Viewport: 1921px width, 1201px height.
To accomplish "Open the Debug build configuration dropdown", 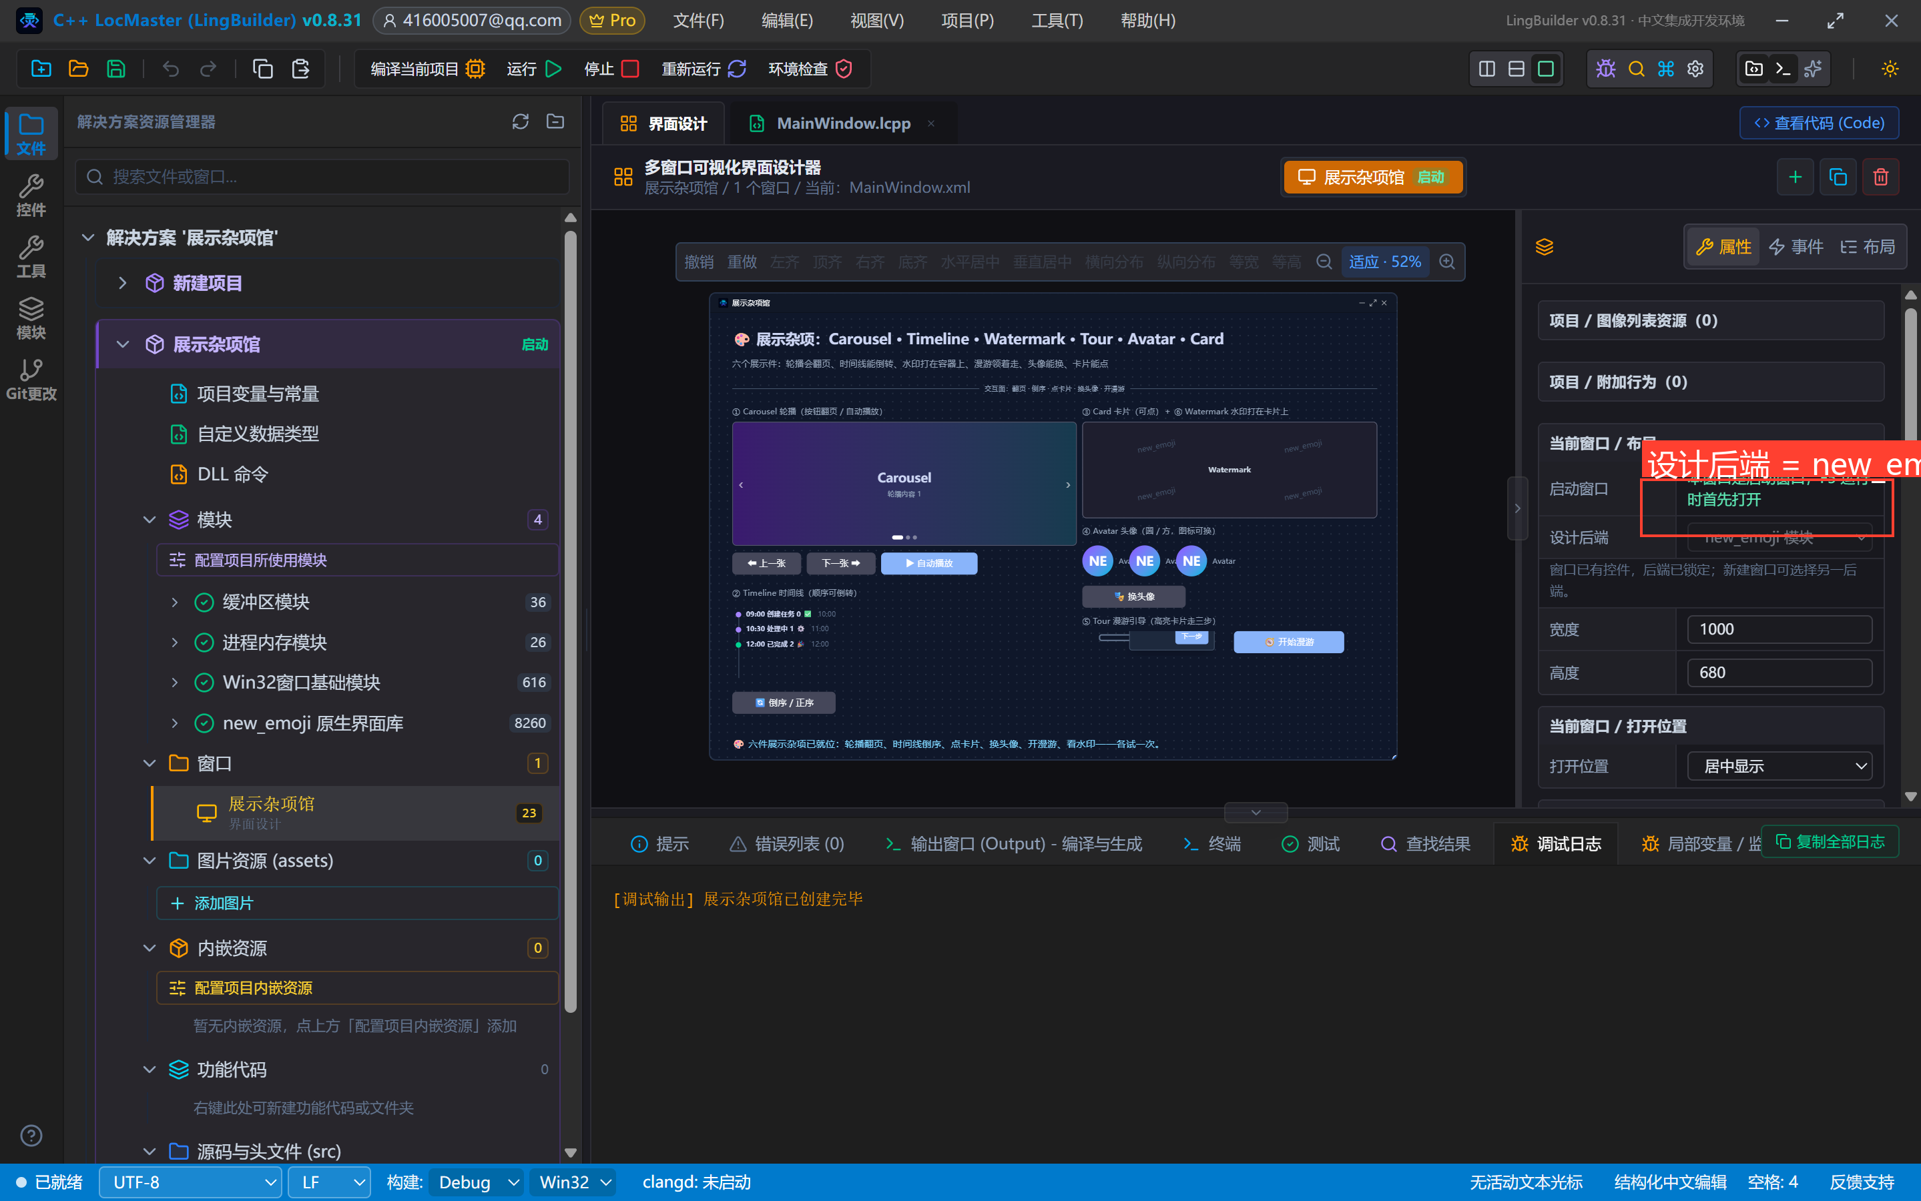I will 477,1182.
